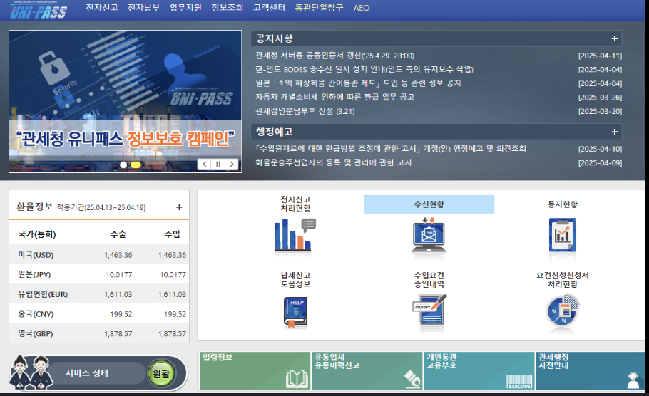Click the stamp icon in 유통이력신고 tile
649x396 pixels.
pos(412,379)
